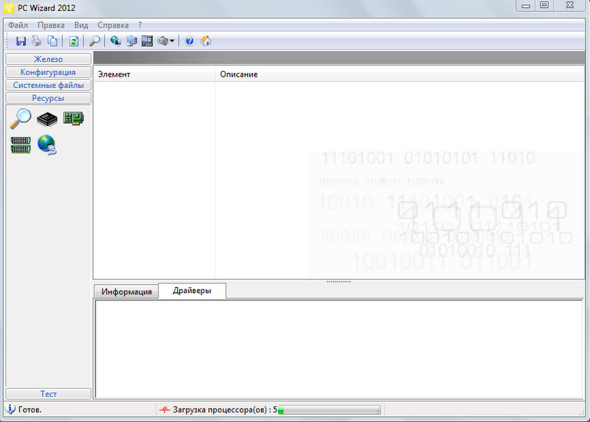Screen dimensions: 590x422
Task: Expand the Конфигурация section
Action: 48,72
